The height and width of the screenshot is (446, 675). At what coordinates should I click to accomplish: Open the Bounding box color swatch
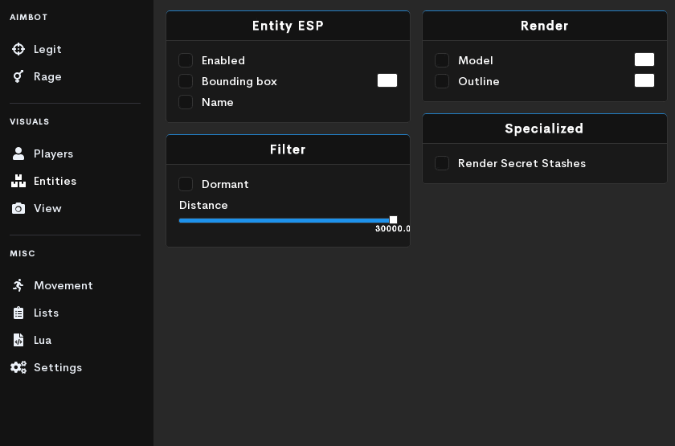[387, 80]
